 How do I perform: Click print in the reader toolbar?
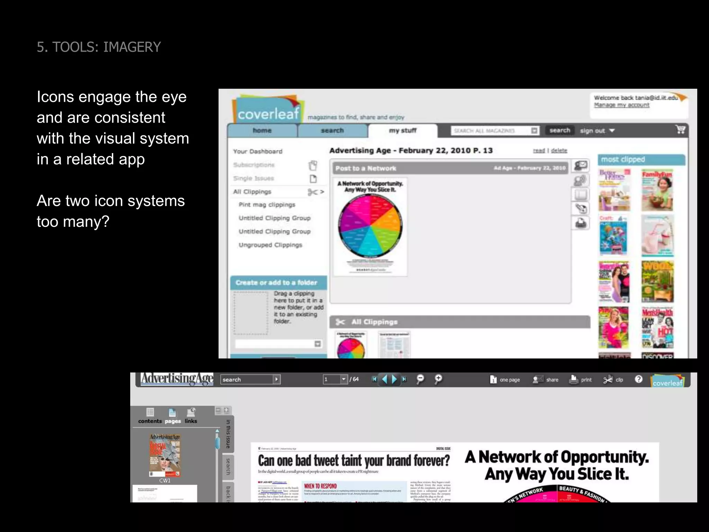click(581, 380)
